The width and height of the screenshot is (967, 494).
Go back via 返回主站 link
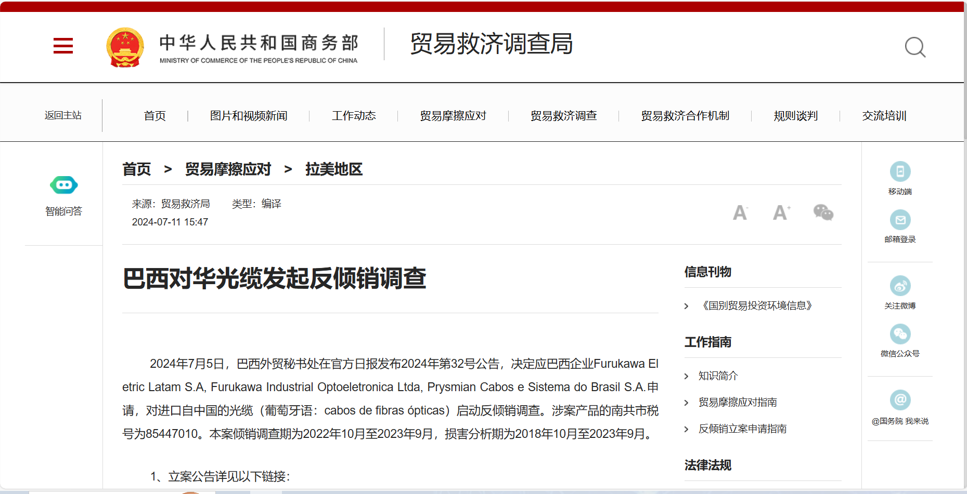click(x=63, y=115)
